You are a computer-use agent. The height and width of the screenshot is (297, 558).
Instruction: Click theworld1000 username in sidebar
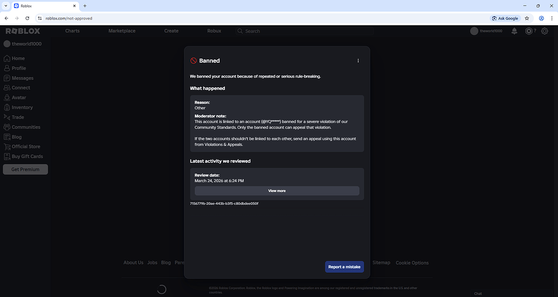[27, 44]
